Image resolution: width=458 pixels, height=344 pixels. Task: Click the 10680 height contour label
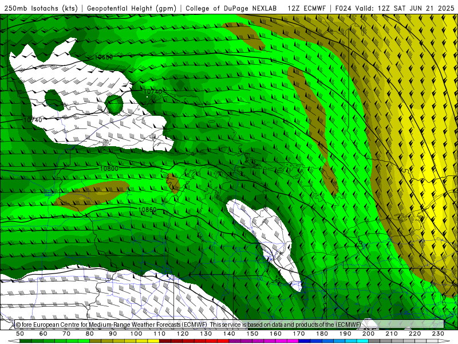click(104, 57)
